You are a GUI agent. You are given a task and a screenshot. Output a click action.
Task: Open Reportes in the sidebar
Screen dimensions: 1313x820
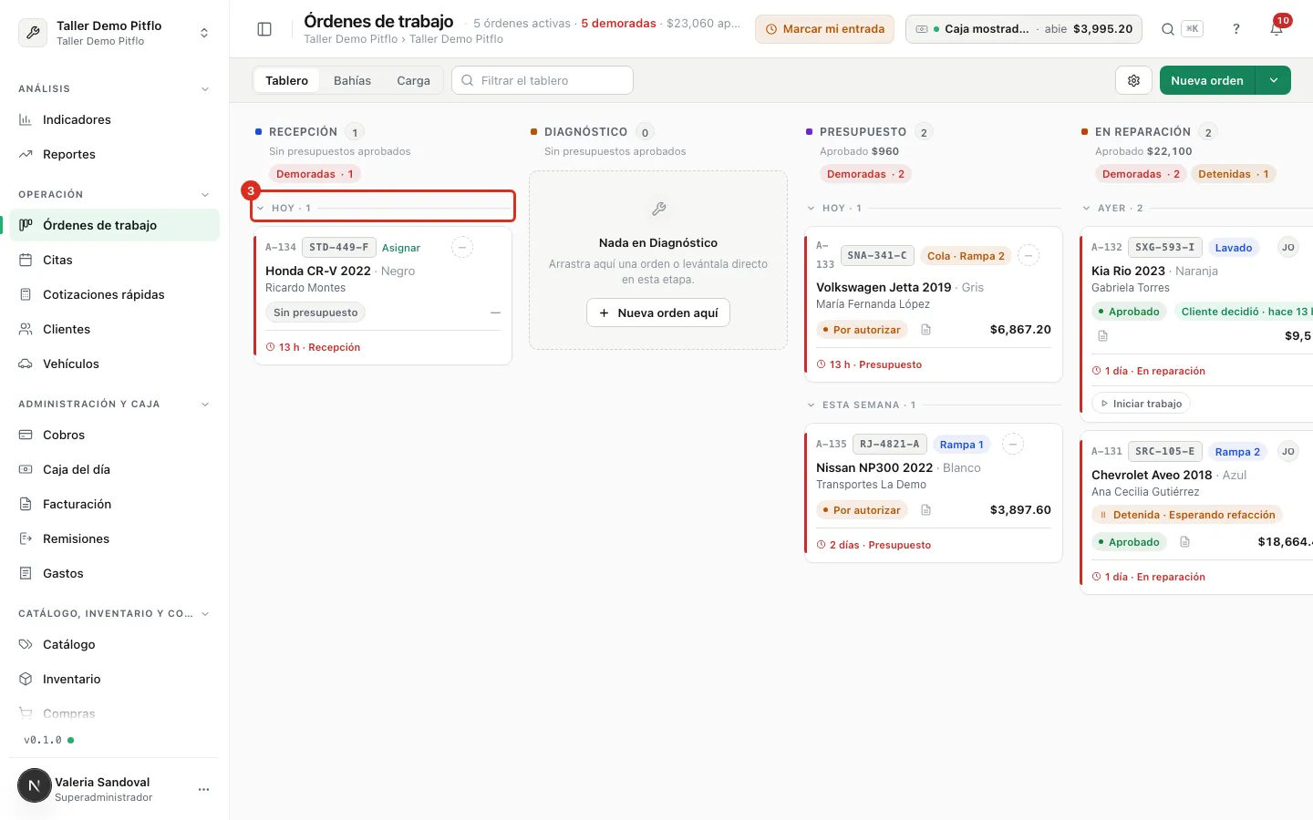click(114, 154)
